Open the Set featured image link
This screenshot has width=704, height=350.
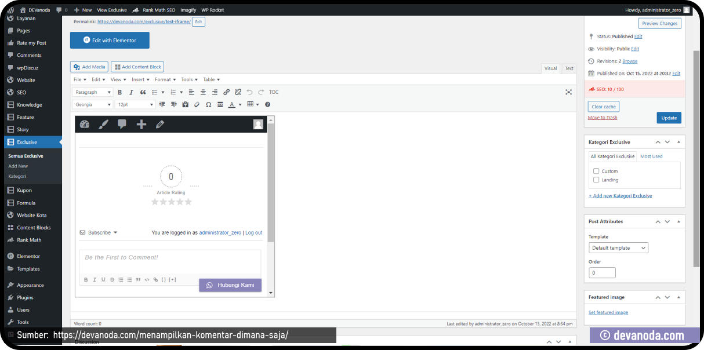coord(608,312)
